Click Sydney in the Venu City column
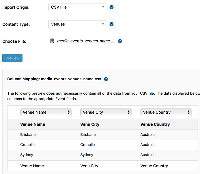The width and height of the screenshot is (200, 174). (87, 155)
